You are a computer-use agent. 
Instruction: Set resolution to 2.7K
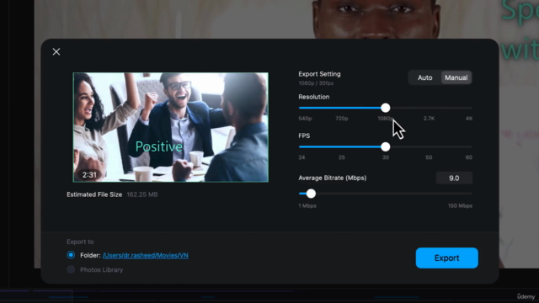pyautogui.click(x=429, y=119)
